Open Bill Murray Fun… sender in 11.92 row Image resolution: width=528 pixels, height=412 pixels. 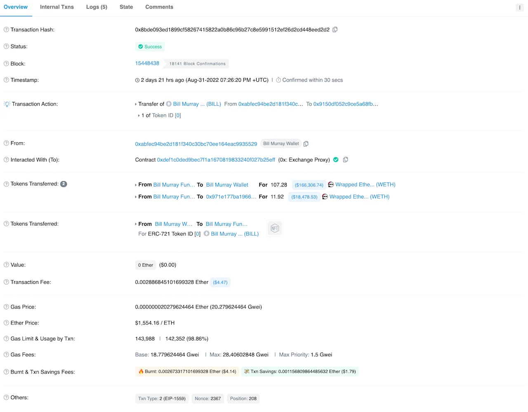tap(174, 197)
